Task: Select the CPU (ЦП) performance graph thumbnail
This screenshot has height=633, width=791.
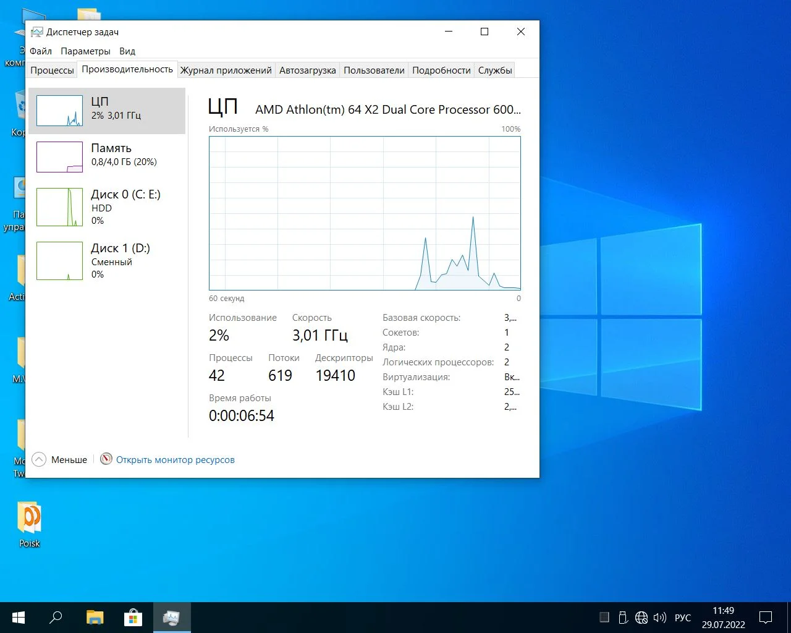Action: 59,111
